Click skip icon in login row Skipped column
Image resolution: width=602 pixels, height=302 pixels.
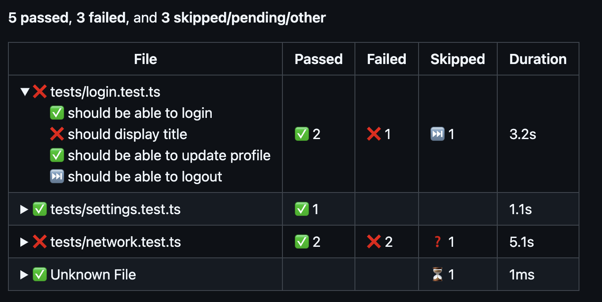tap(437, 134)
